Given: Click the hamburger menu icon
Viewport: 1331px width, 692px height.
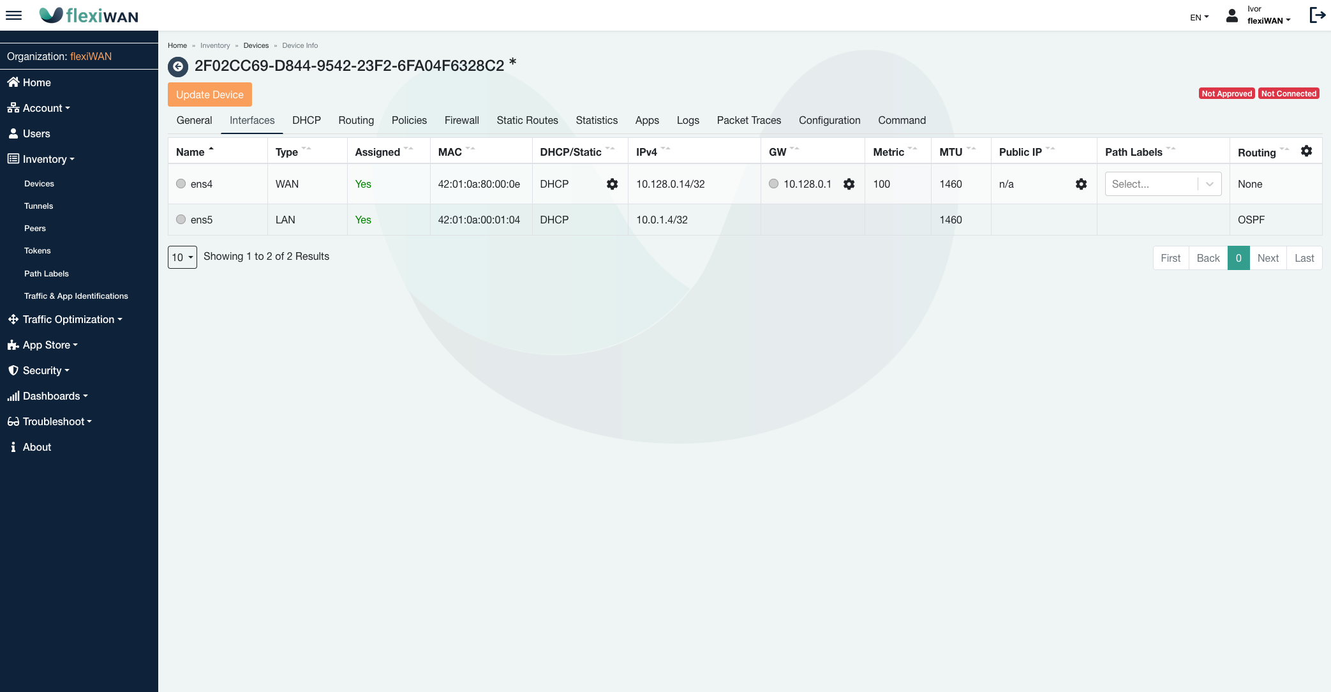Looking at the screenshot, I should [13, 15].
